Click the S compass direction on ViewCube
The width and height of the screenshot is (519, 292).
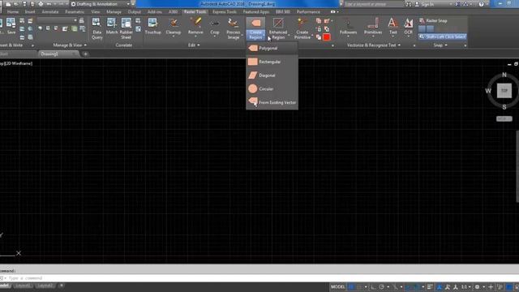click(504, 107)
